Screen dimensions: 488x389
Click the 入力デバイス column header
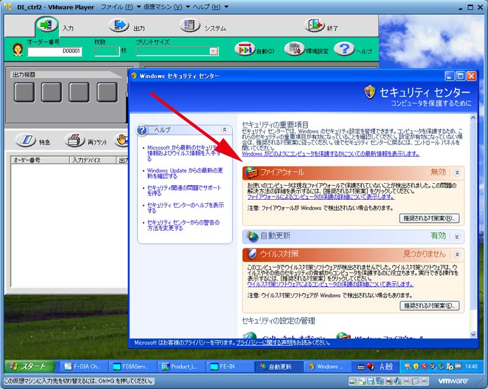pos(93,160)
